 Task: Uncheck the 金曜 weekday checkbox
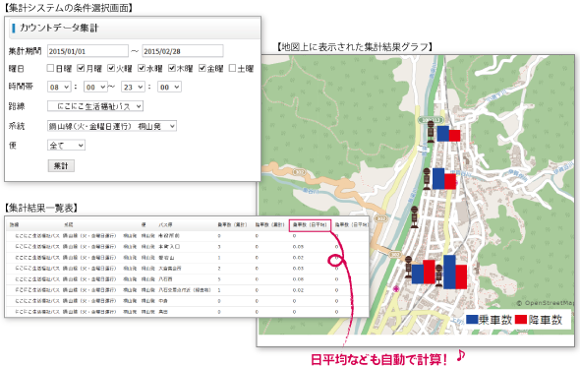tap(202, 68)
